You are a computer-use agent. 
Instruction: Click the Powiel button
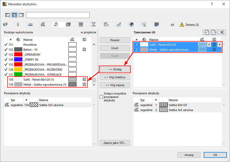pyautogui.click(x=115, y=40)
